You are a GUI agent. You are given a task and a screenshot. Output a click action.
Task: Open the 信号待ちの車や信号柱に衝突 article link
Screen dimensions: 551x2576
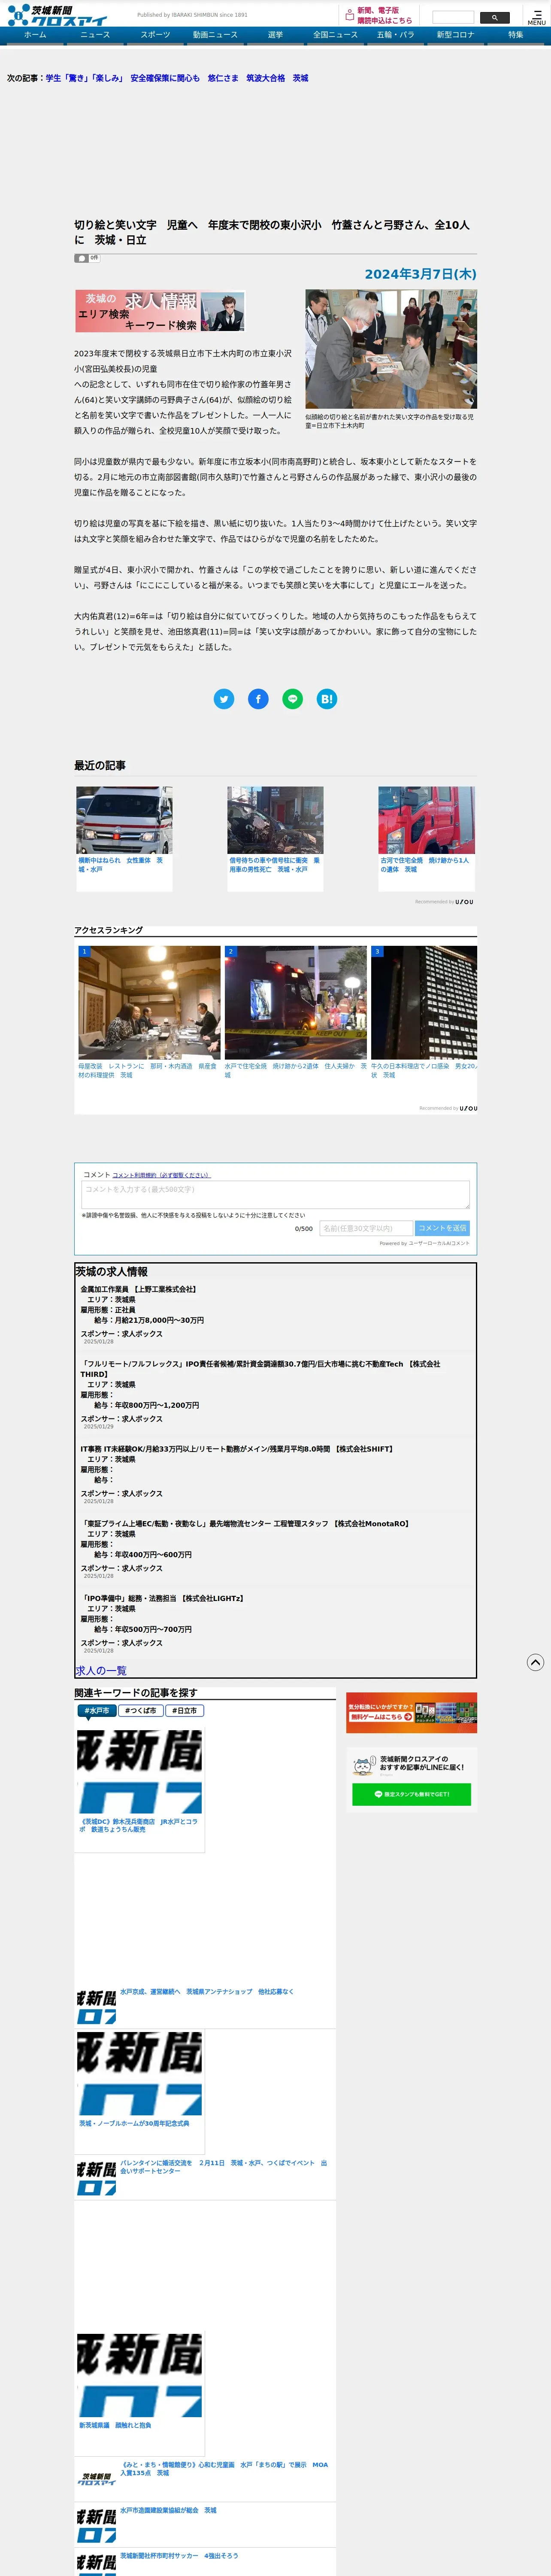[274, 865]
